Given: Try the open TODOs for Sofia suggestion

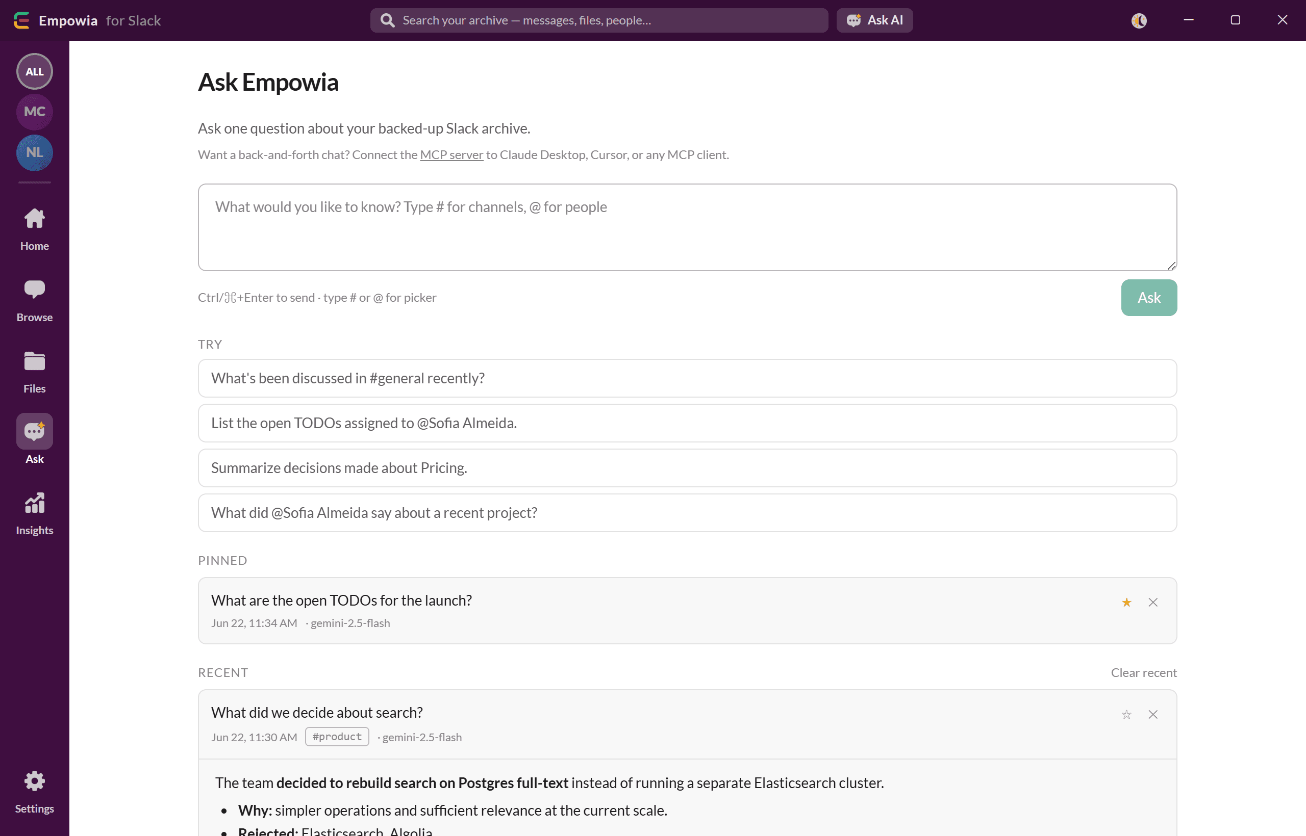Looking at the screenshot, I should pyautogui.click(x=687, y=423).
